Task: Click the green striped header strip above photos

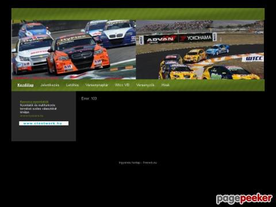Action: click(x=138, y=14)
